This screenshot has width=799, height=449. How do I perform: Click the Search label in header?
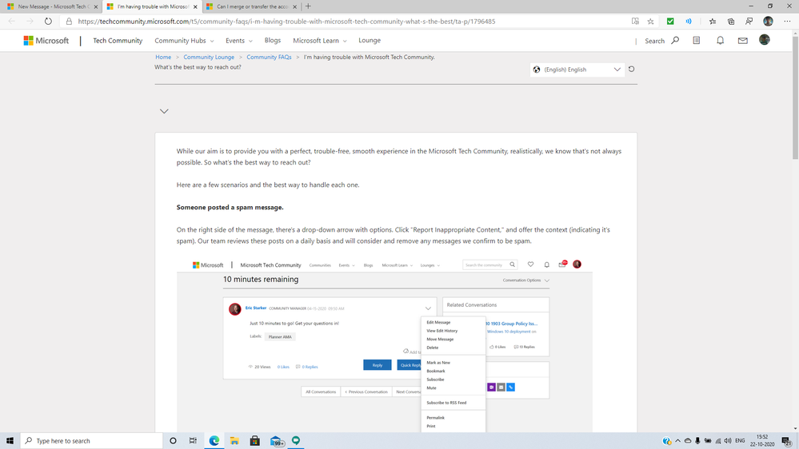click(655, 41)
